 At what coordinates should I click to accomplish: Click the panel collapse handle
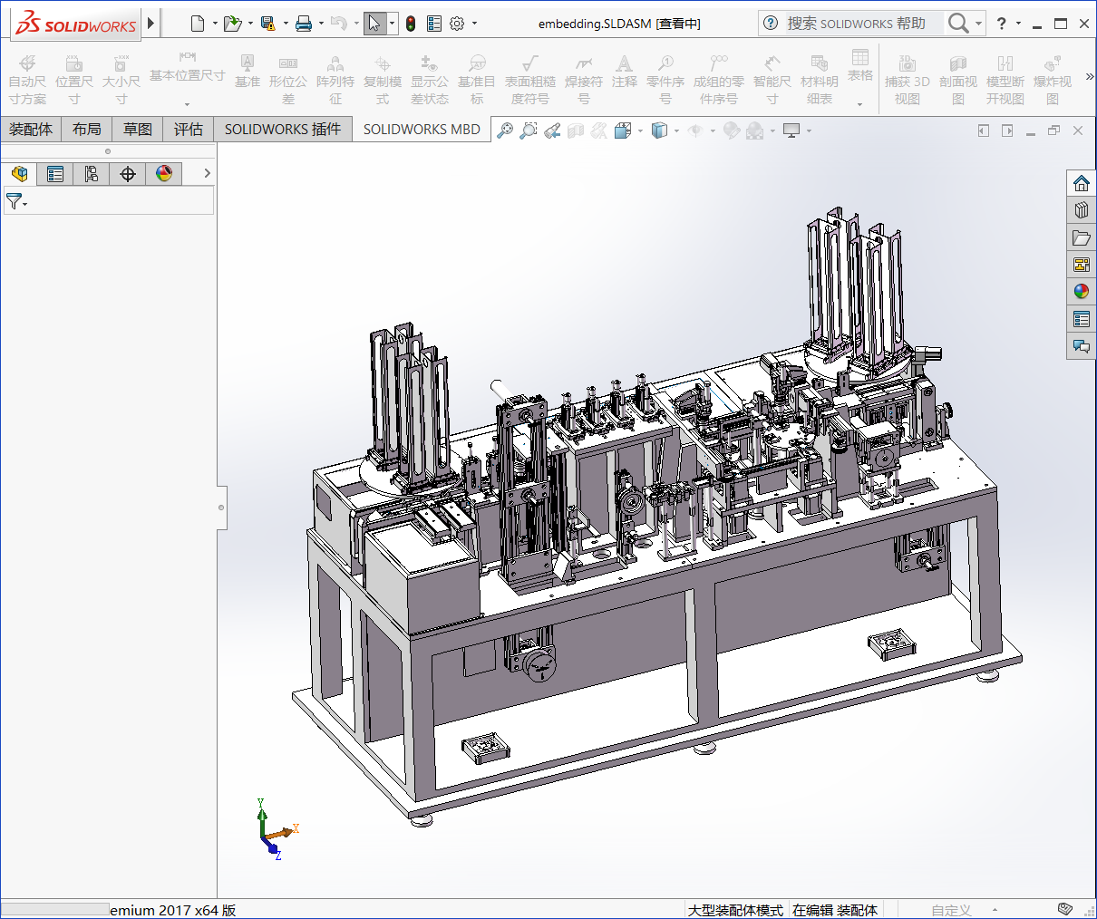tap(221, 508)
